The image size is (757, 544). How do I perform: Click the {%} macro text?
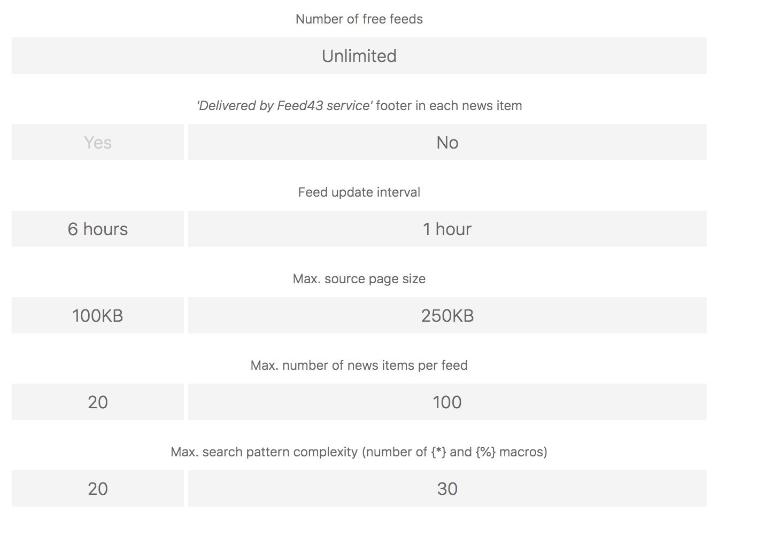point(485,452)
